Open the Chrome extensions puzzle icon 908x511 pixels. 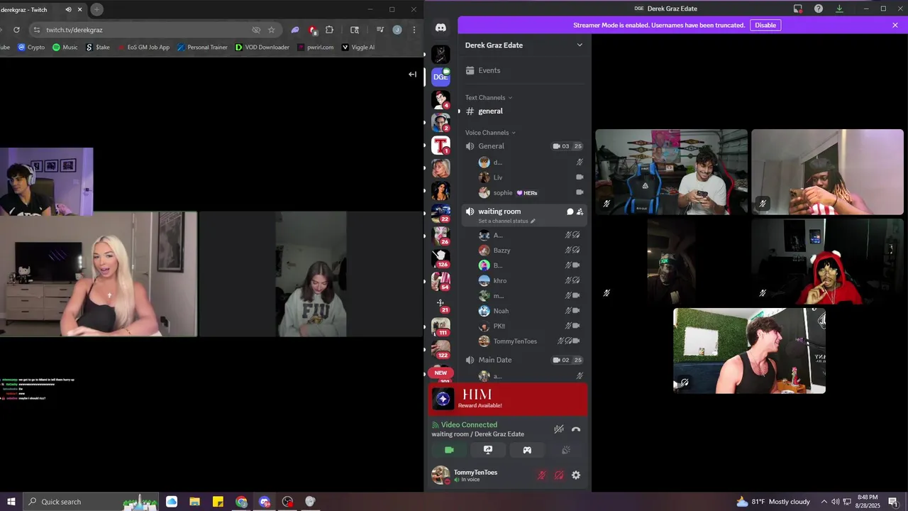pyautogui.click(x=329, y=30)
